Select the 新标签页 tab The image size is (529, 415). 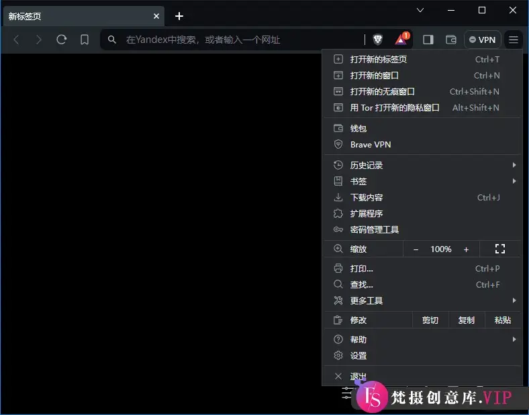pyautogui.click(x=84, y=16)
